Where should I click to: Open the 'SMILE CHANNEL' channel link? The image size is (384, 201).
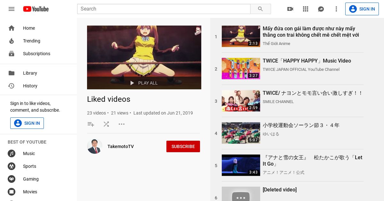pos(278,102)
